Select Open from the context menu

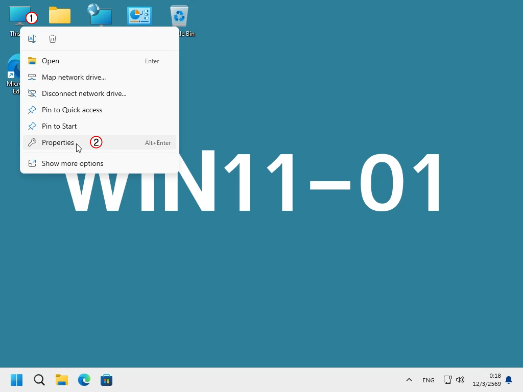click(100, 61)
